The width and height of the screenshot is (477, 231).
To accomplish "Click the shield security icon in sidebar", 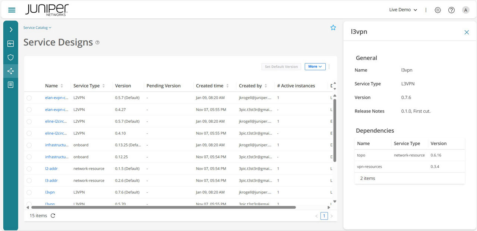I will pos(10,57).
